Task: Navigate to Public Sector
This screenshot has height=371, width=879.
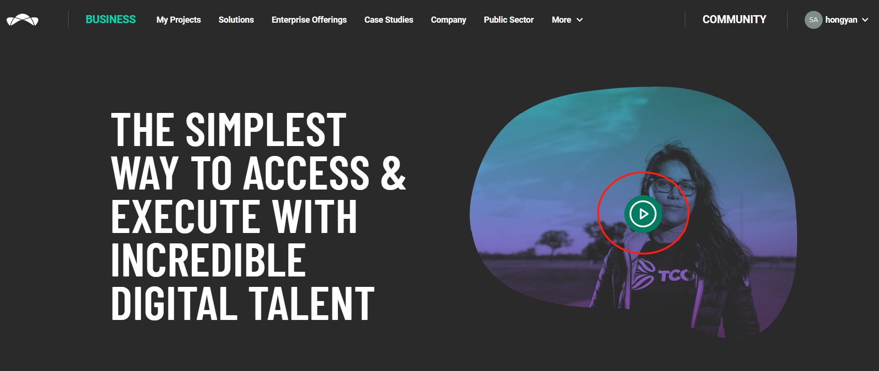Action: 508,20
